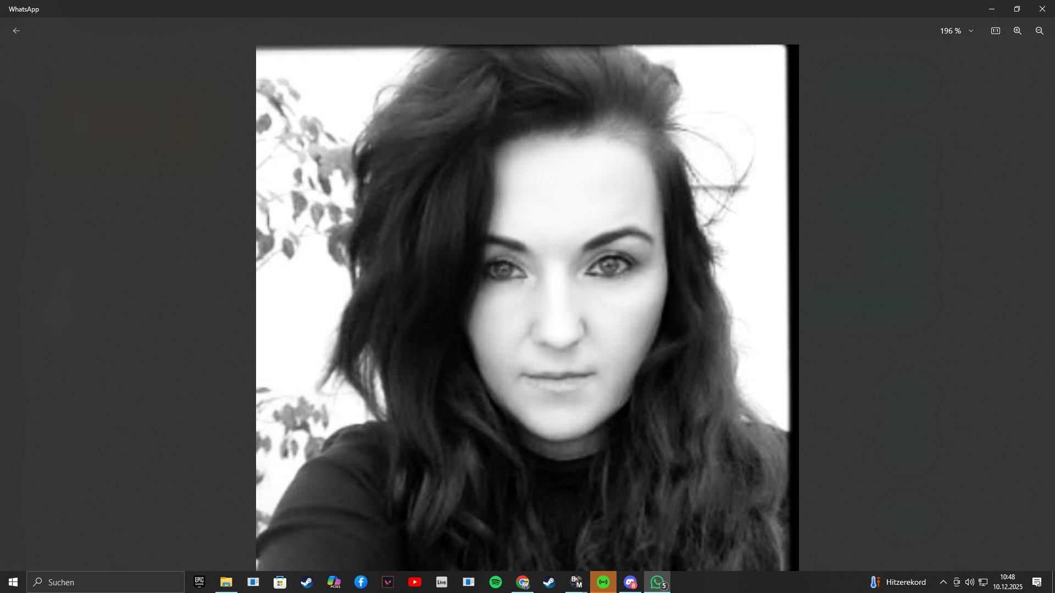
Task: Click the actual size 1:1 icon
Action: [995, 31]
